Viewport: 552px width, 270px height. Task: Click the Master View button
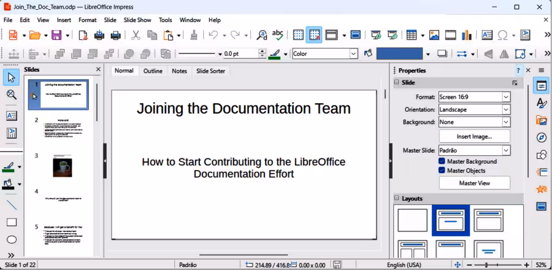pyautogui.click(x=474, y=183)
